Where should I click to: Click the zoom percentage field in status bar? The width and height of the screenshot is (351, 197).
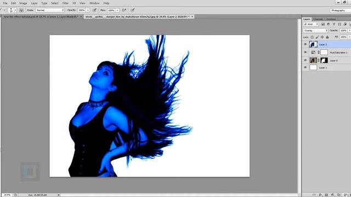(7, 195)
